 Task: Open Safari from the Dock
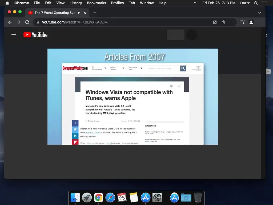110,198
